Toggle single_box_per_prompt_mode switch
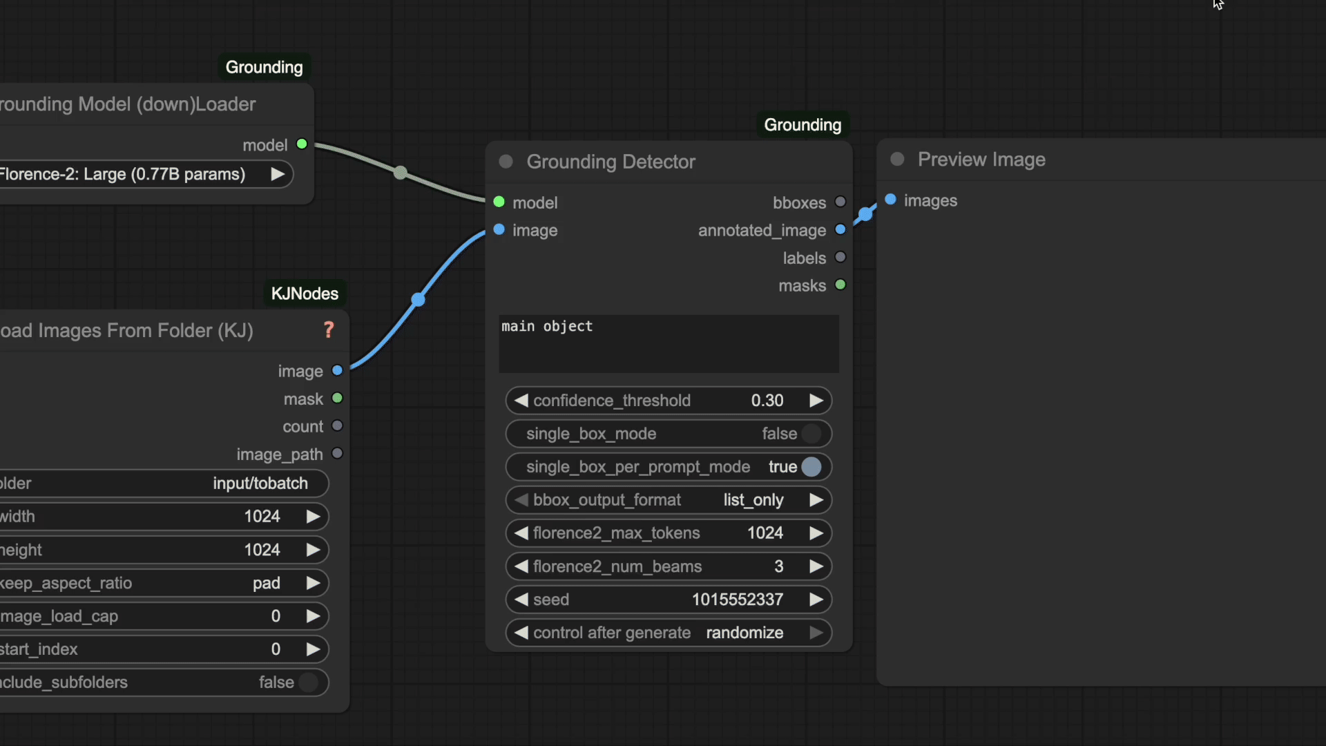The width and height of the screenshot is (1326, 746). 812,467
